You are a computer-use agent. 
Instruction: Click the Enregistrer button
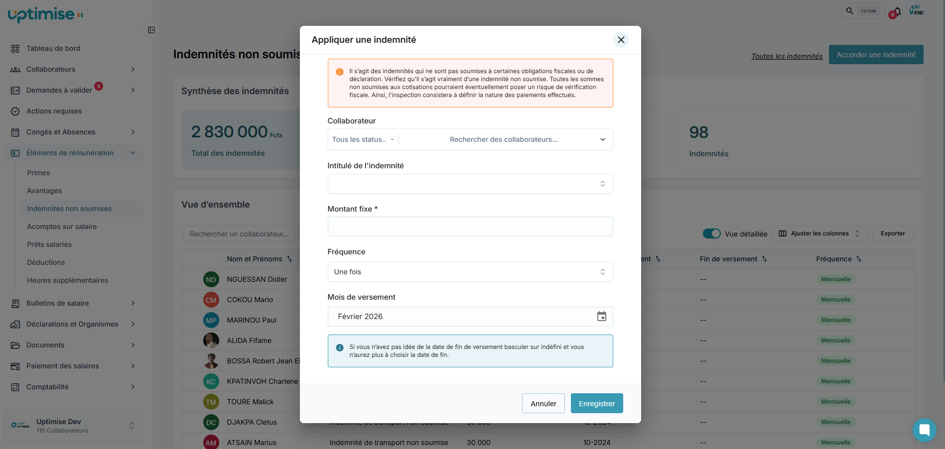596,403
